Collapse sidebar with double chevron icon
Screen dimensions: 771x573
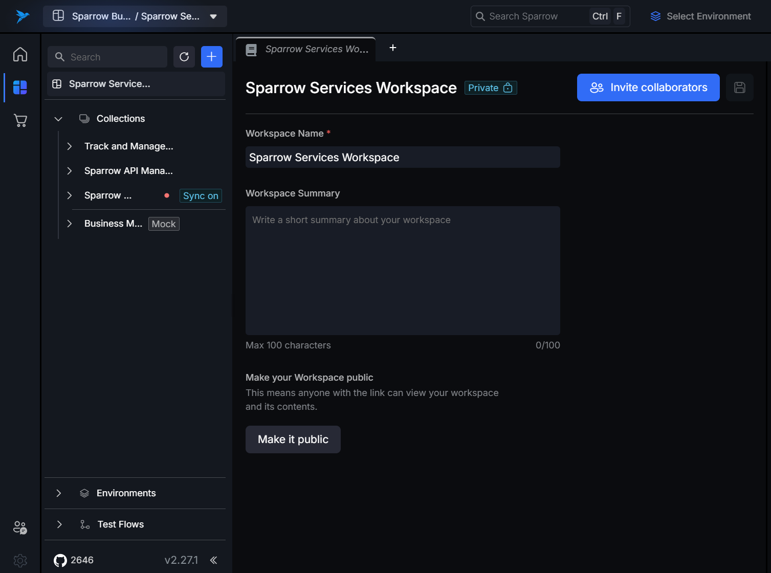213,560
